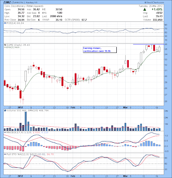Click the ZUMZ ticker symbol in the header
This screenshot has height=178, width=172.
tap(7, 3)
